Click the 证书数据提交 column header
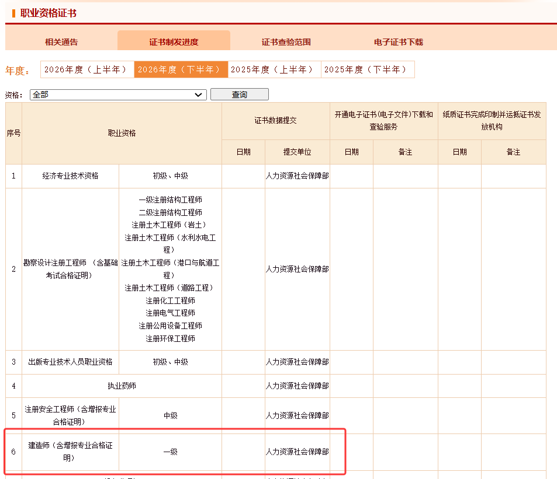557x479 pixels. pos(276,121)
